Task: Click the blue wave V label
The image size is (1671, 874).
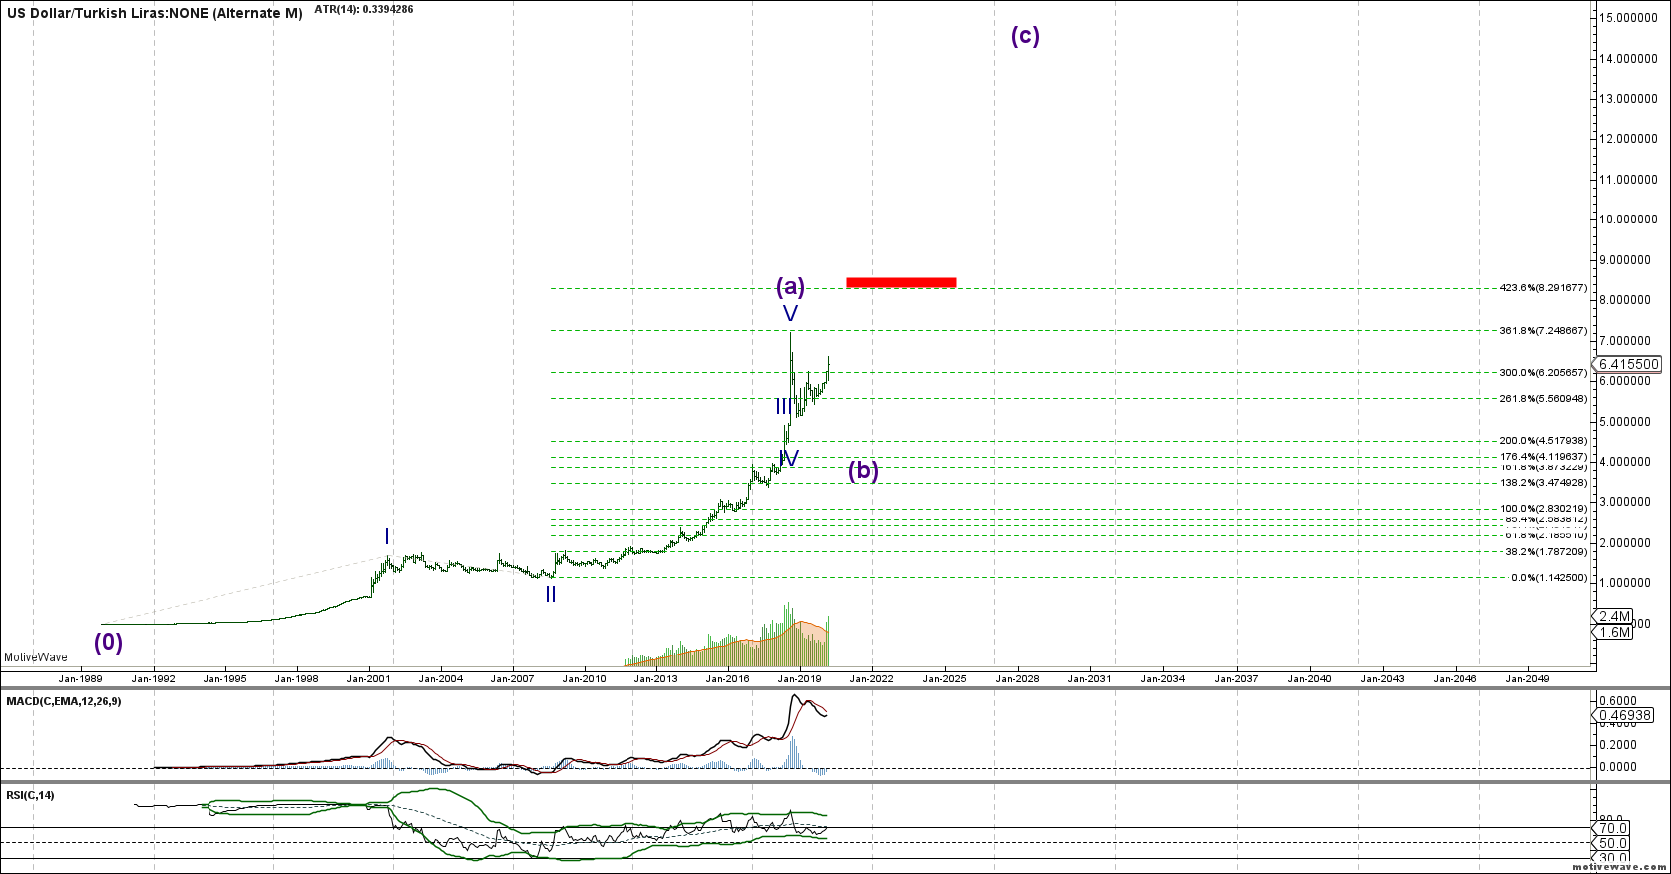Action: tap(790, 314)
